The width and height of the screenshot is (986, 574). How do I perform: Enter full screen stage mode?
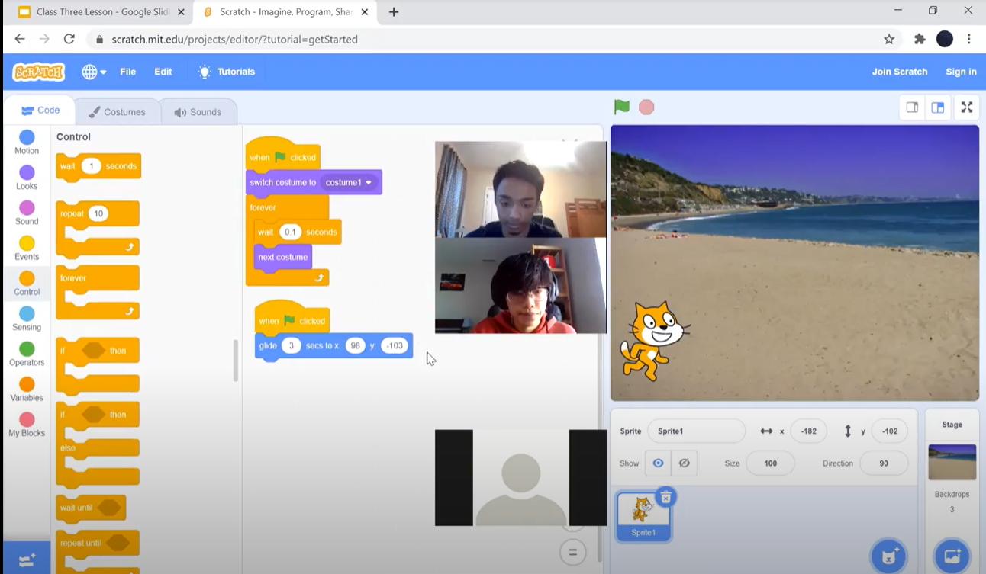point(966,107)
